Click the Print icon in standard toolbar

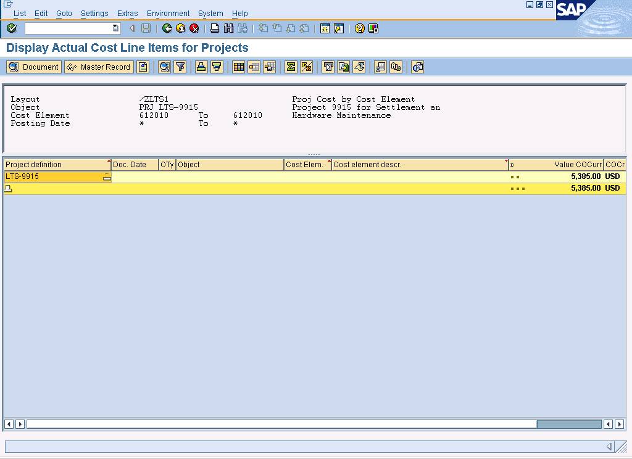click(x=215, y=28)
